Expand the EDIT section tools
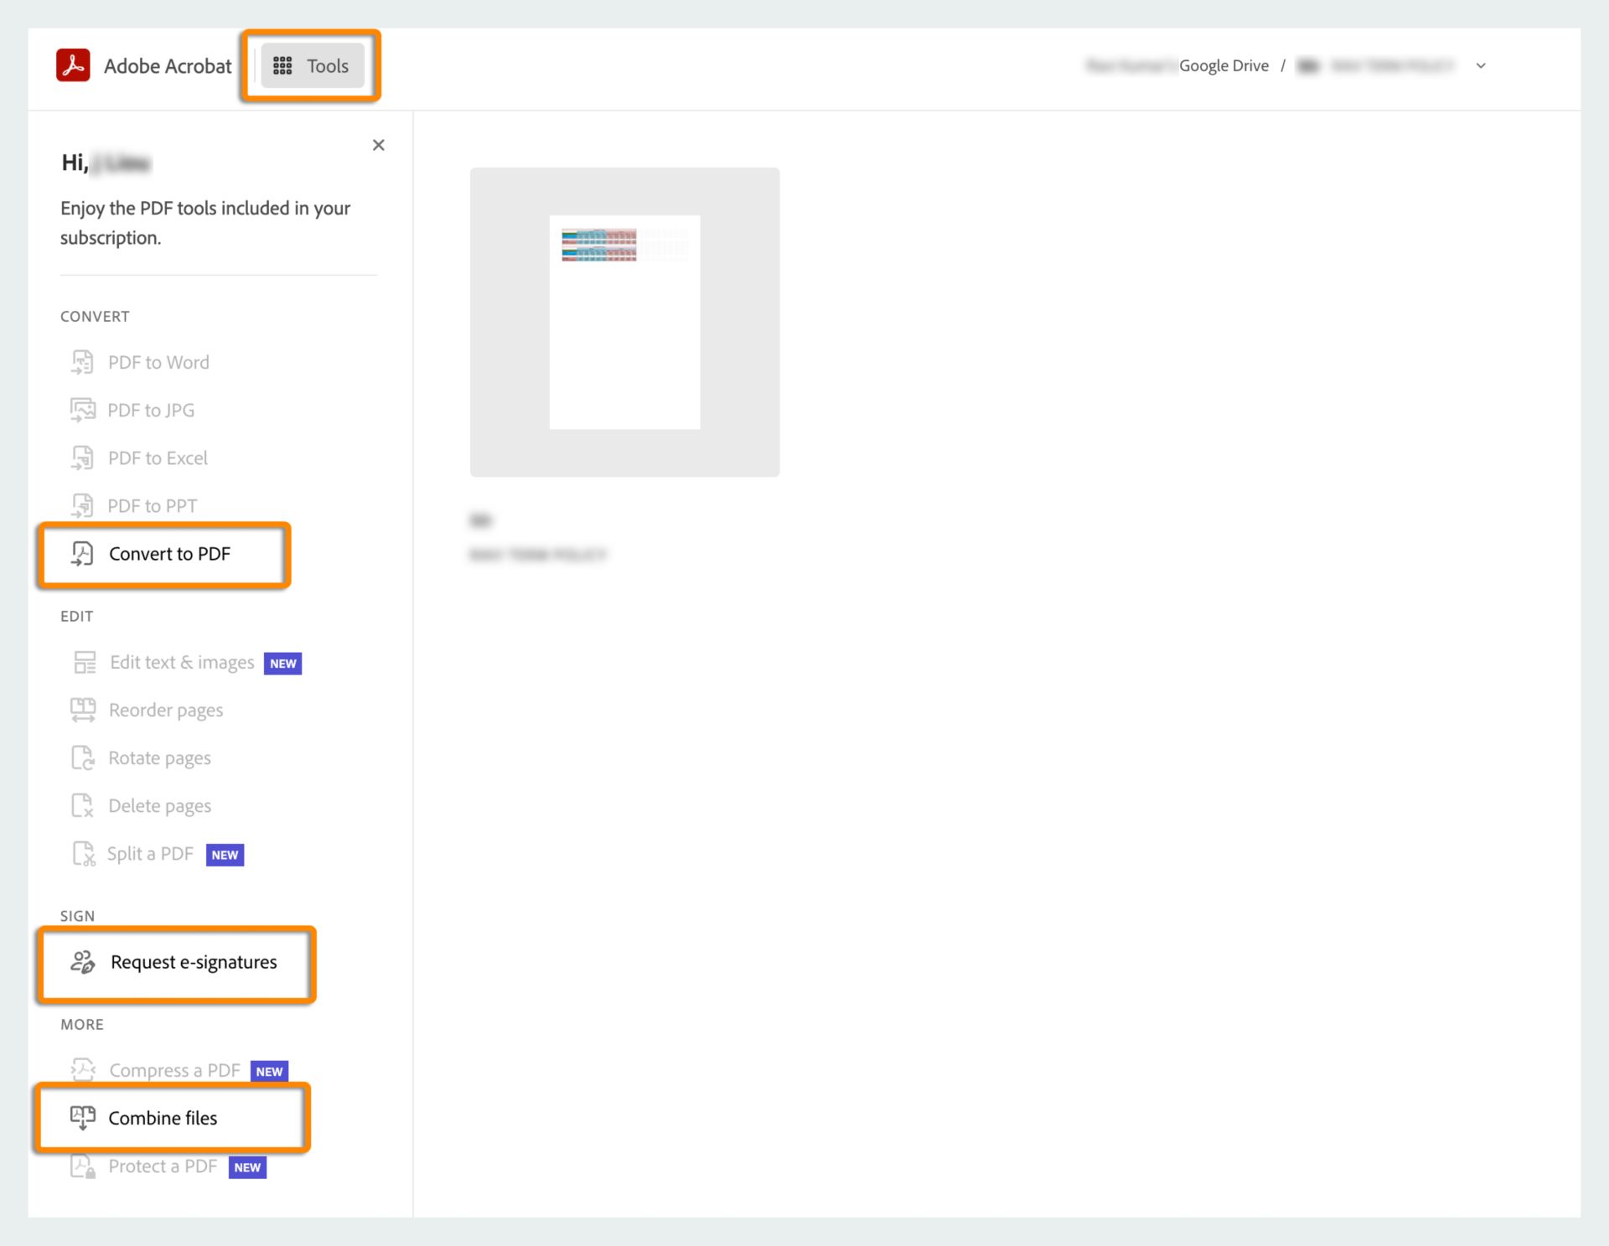 (x=75, y=615)
